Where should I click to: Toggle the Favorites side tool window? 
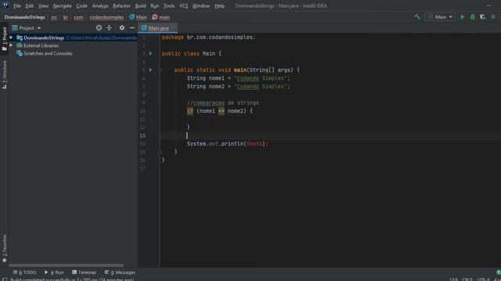pos(4,248)
